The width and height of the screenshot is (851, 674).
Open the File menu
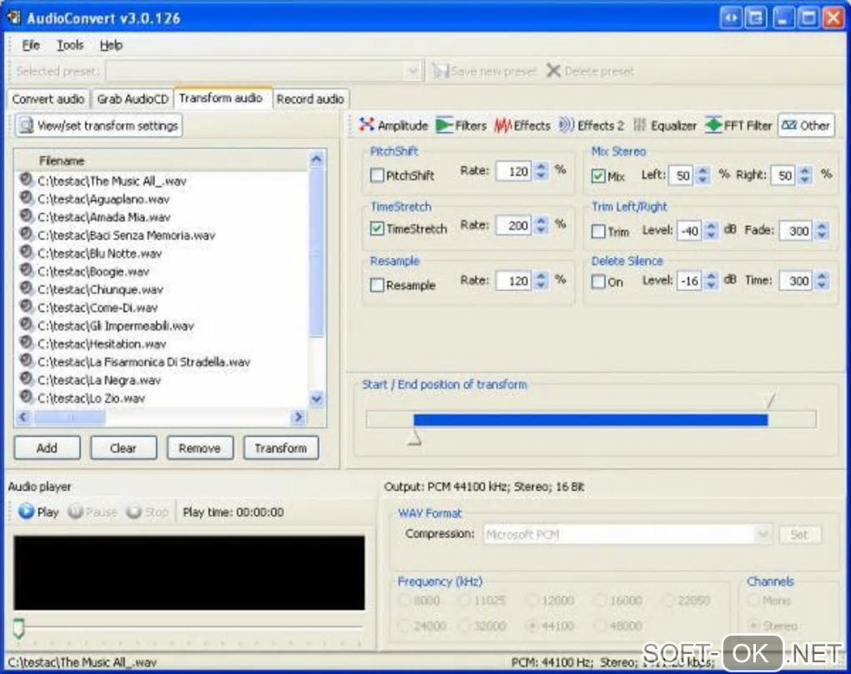click(31, 45)
